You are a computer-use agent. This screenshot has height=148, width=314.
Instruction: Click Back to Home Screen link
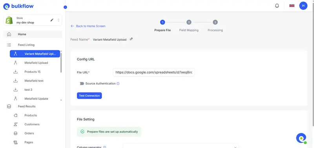point(88,26)
